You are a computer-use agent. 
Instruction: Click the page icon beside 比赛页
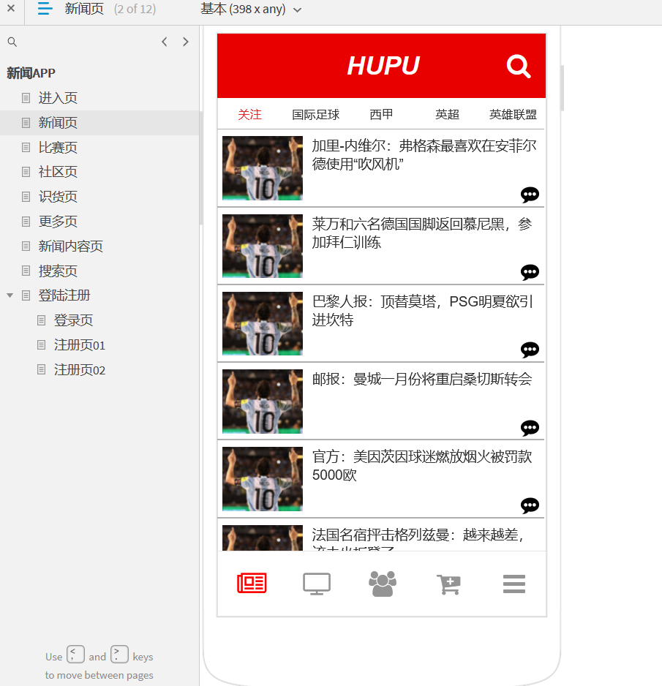coord(26,148)
